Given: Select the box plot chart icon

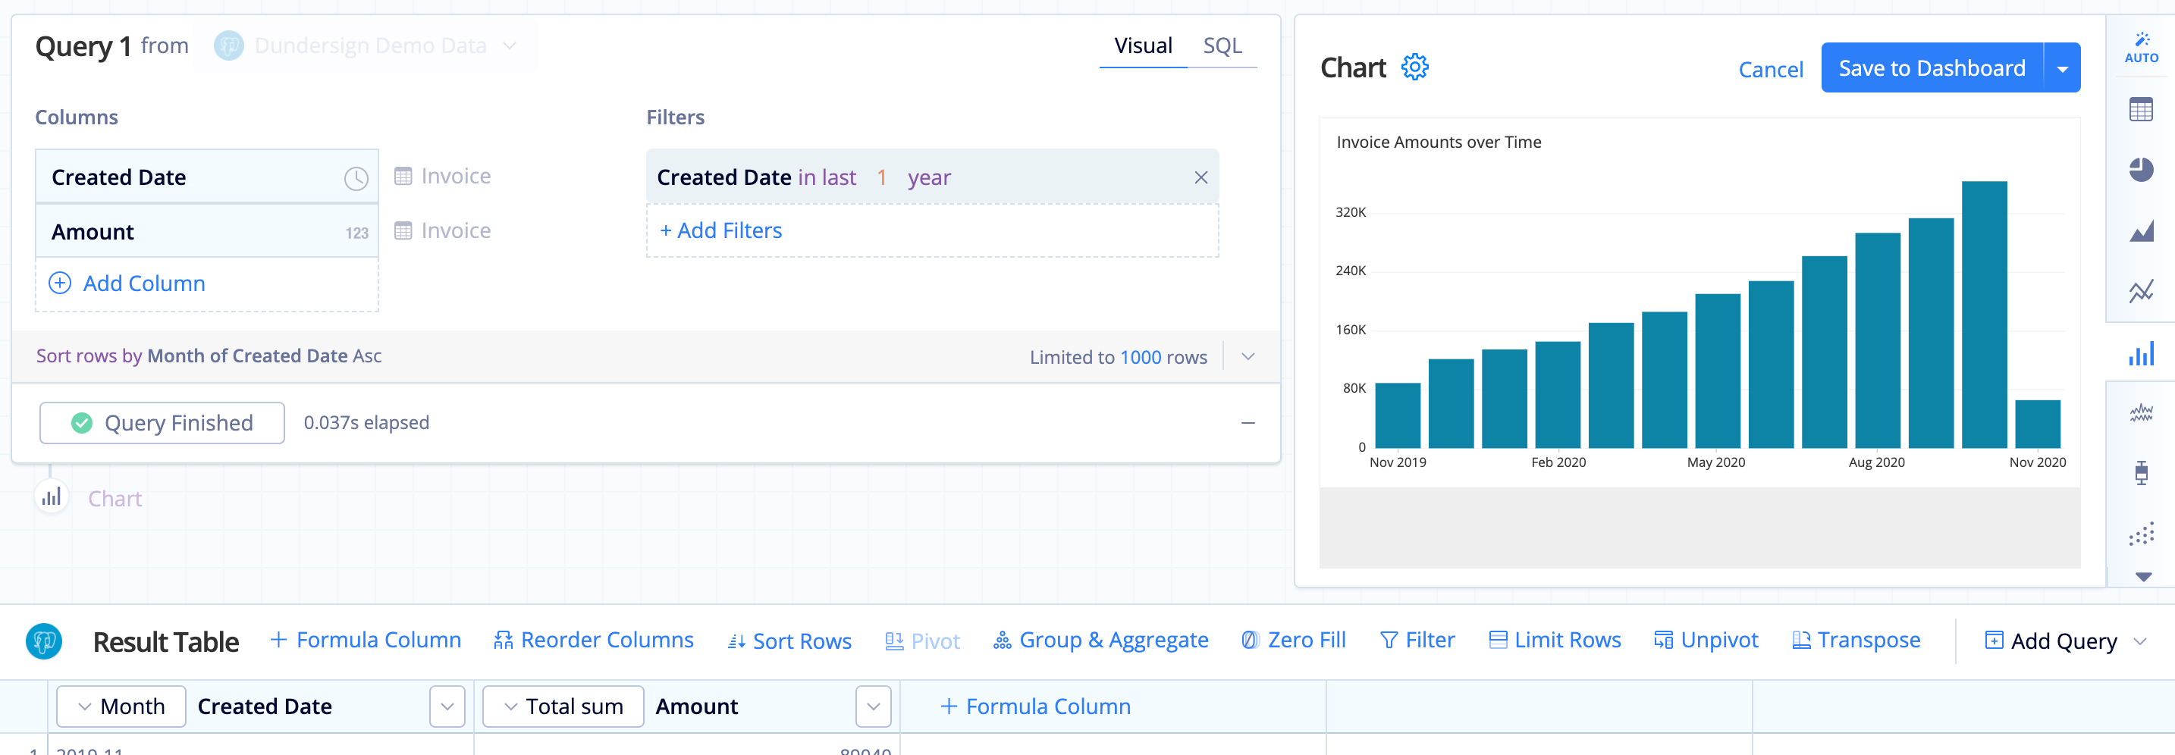Looking at the screenshot, I should pos(2141,472).
